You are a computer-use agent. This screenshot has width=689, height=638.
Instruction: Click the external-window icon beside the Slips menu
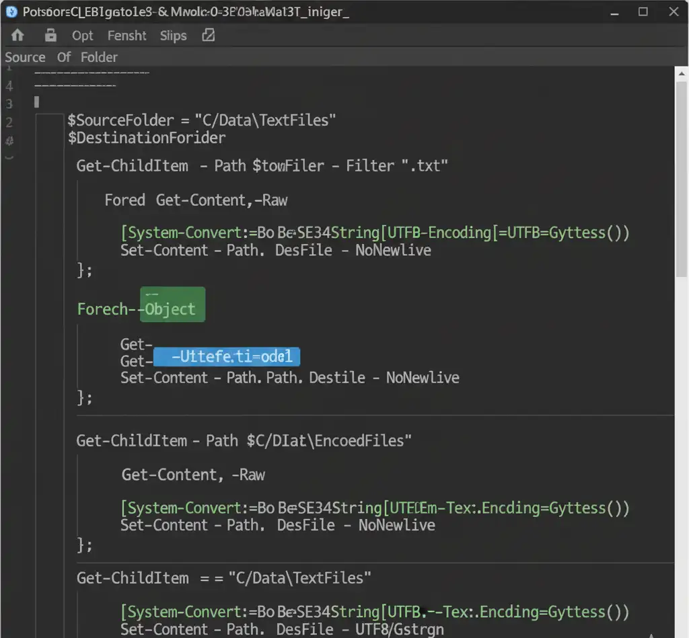(208, 35)
